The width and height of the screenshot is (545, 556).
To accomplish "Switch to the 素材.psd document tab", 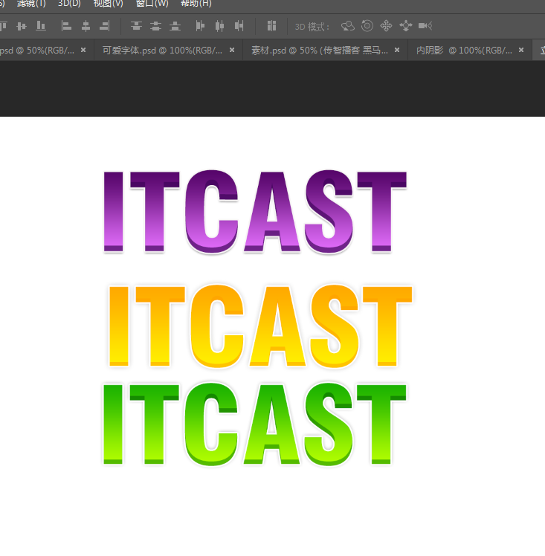I will (320, 50).
